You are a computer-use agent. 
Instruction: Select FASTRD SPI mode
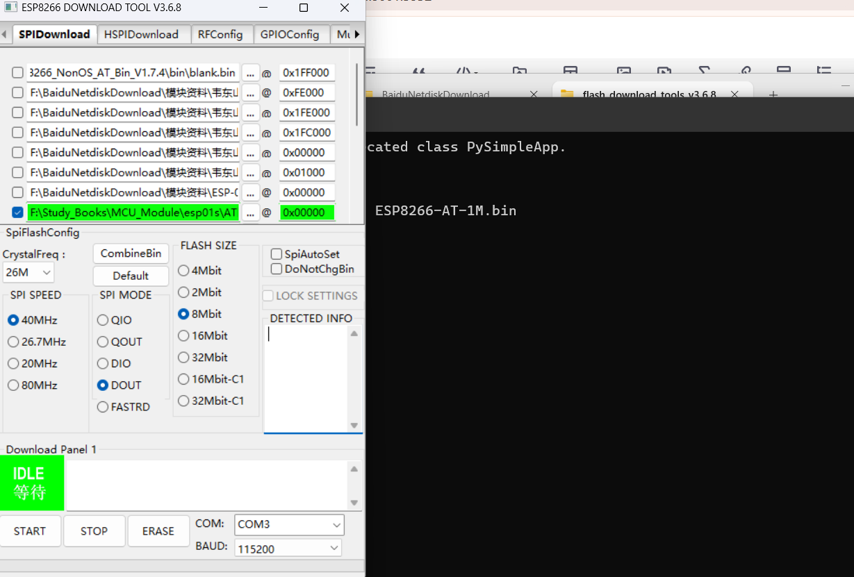(x=103, y=407)
